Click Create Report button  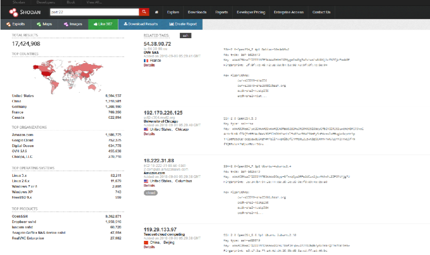click(x=183, y=24)
